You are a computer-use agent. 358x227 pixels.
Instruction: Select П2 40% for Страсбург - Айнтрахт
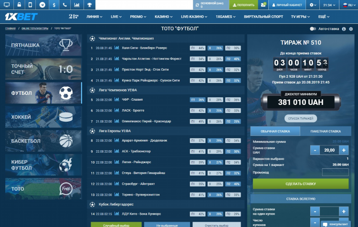tap(233, 184)
